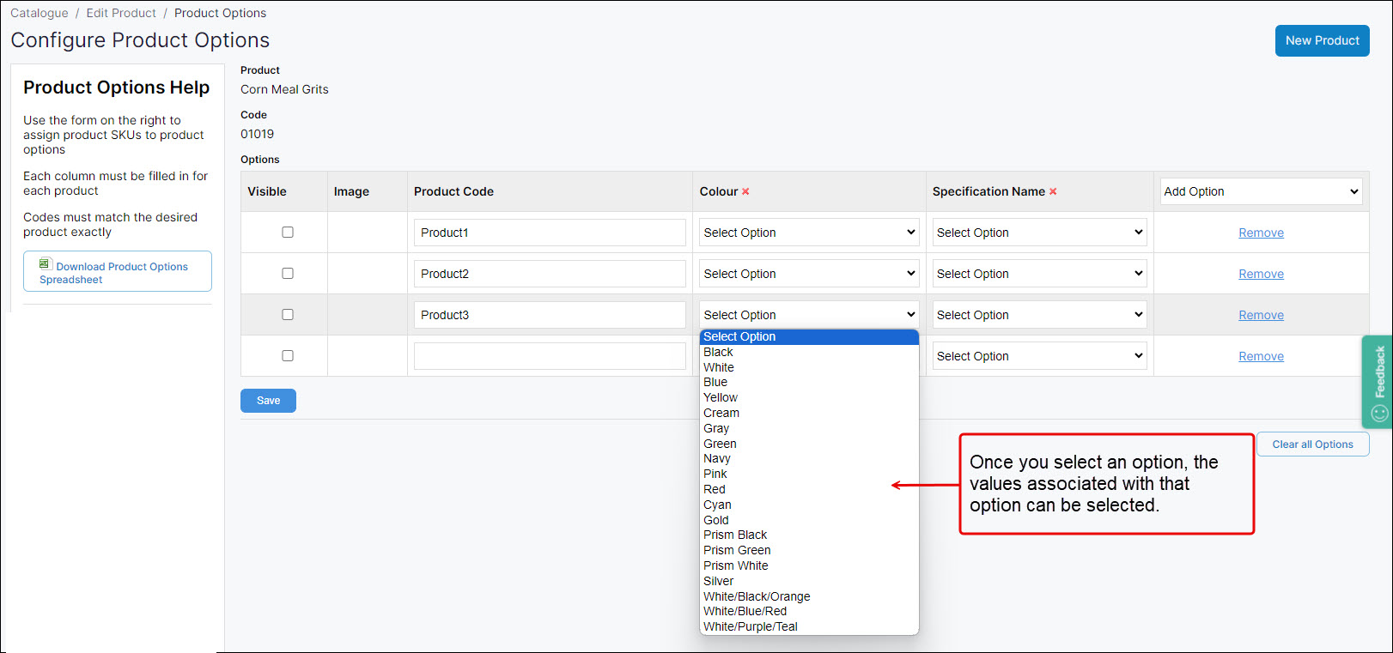Image resolution: width=1393 pixels, height=653 pixels.
Task: Expand Colour dropdown for Product1 row
Action: pyautogui.click(x=809, y=233)
